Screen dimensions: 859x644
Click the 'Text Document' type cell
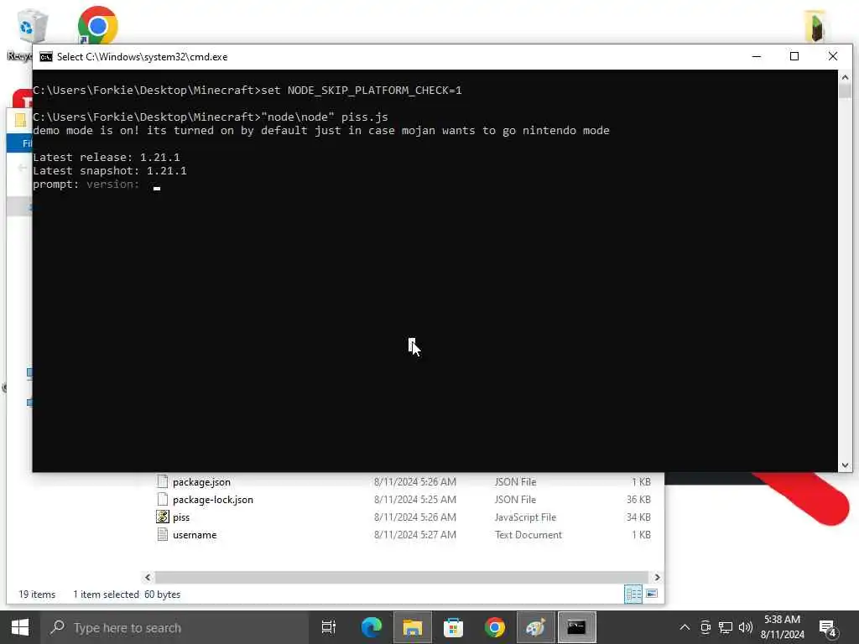tap(528, 535)
